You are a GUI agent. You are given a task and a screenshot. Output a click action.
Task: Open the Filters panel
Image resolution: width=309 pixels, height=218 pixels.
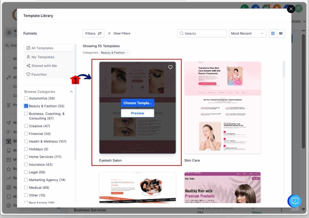pos(93,33)
